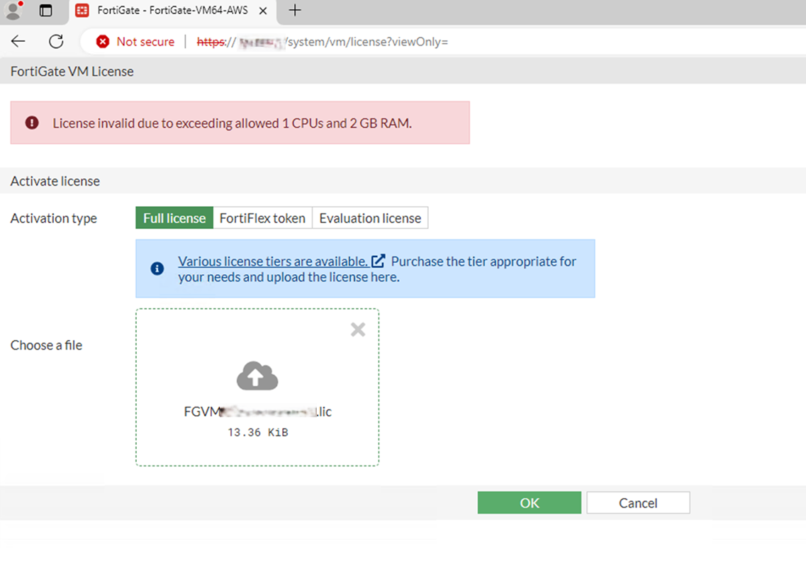
Task: Open Various license tiers are available link
Action: [273, 261]
